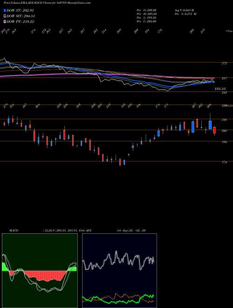Screen dimensions: 233x308
Task: Click the ADX indicator chart panel
Action: 119,271
